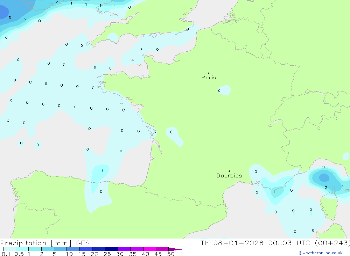Image resolution: width=350 pixels, height=256 pixels.
Task: Pick the 2–5 mm legend swatch
Action: [x=48, y=249]
